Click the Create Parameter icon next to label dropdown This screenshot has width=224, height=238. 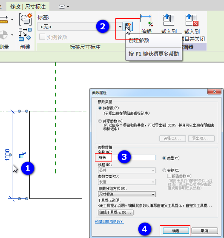[x=128, y=26]
